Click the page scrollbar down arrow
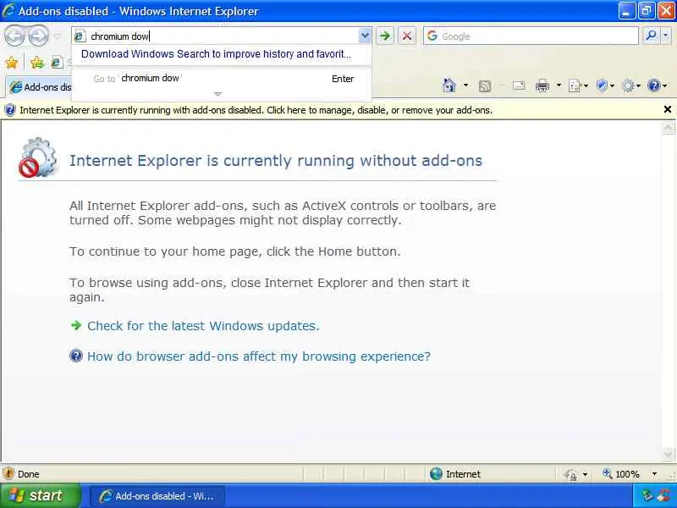The width and height of the screenshot is (677, 508). 668,455
